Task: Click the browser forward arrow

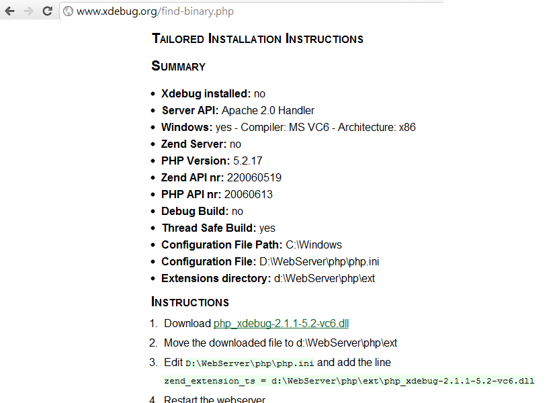Action: tap(28, 11)
